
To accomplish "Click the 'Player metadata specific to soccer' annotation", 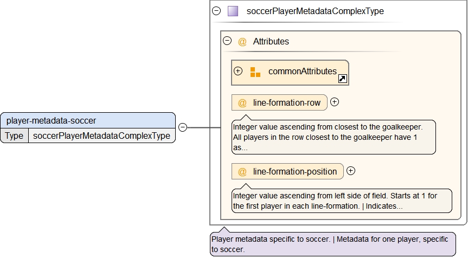I will [332, 244].
